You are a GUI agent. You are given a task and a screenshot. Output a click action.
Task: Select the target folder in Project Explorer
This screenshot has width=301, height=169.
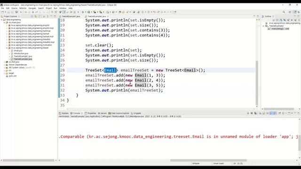coord(11,73)
